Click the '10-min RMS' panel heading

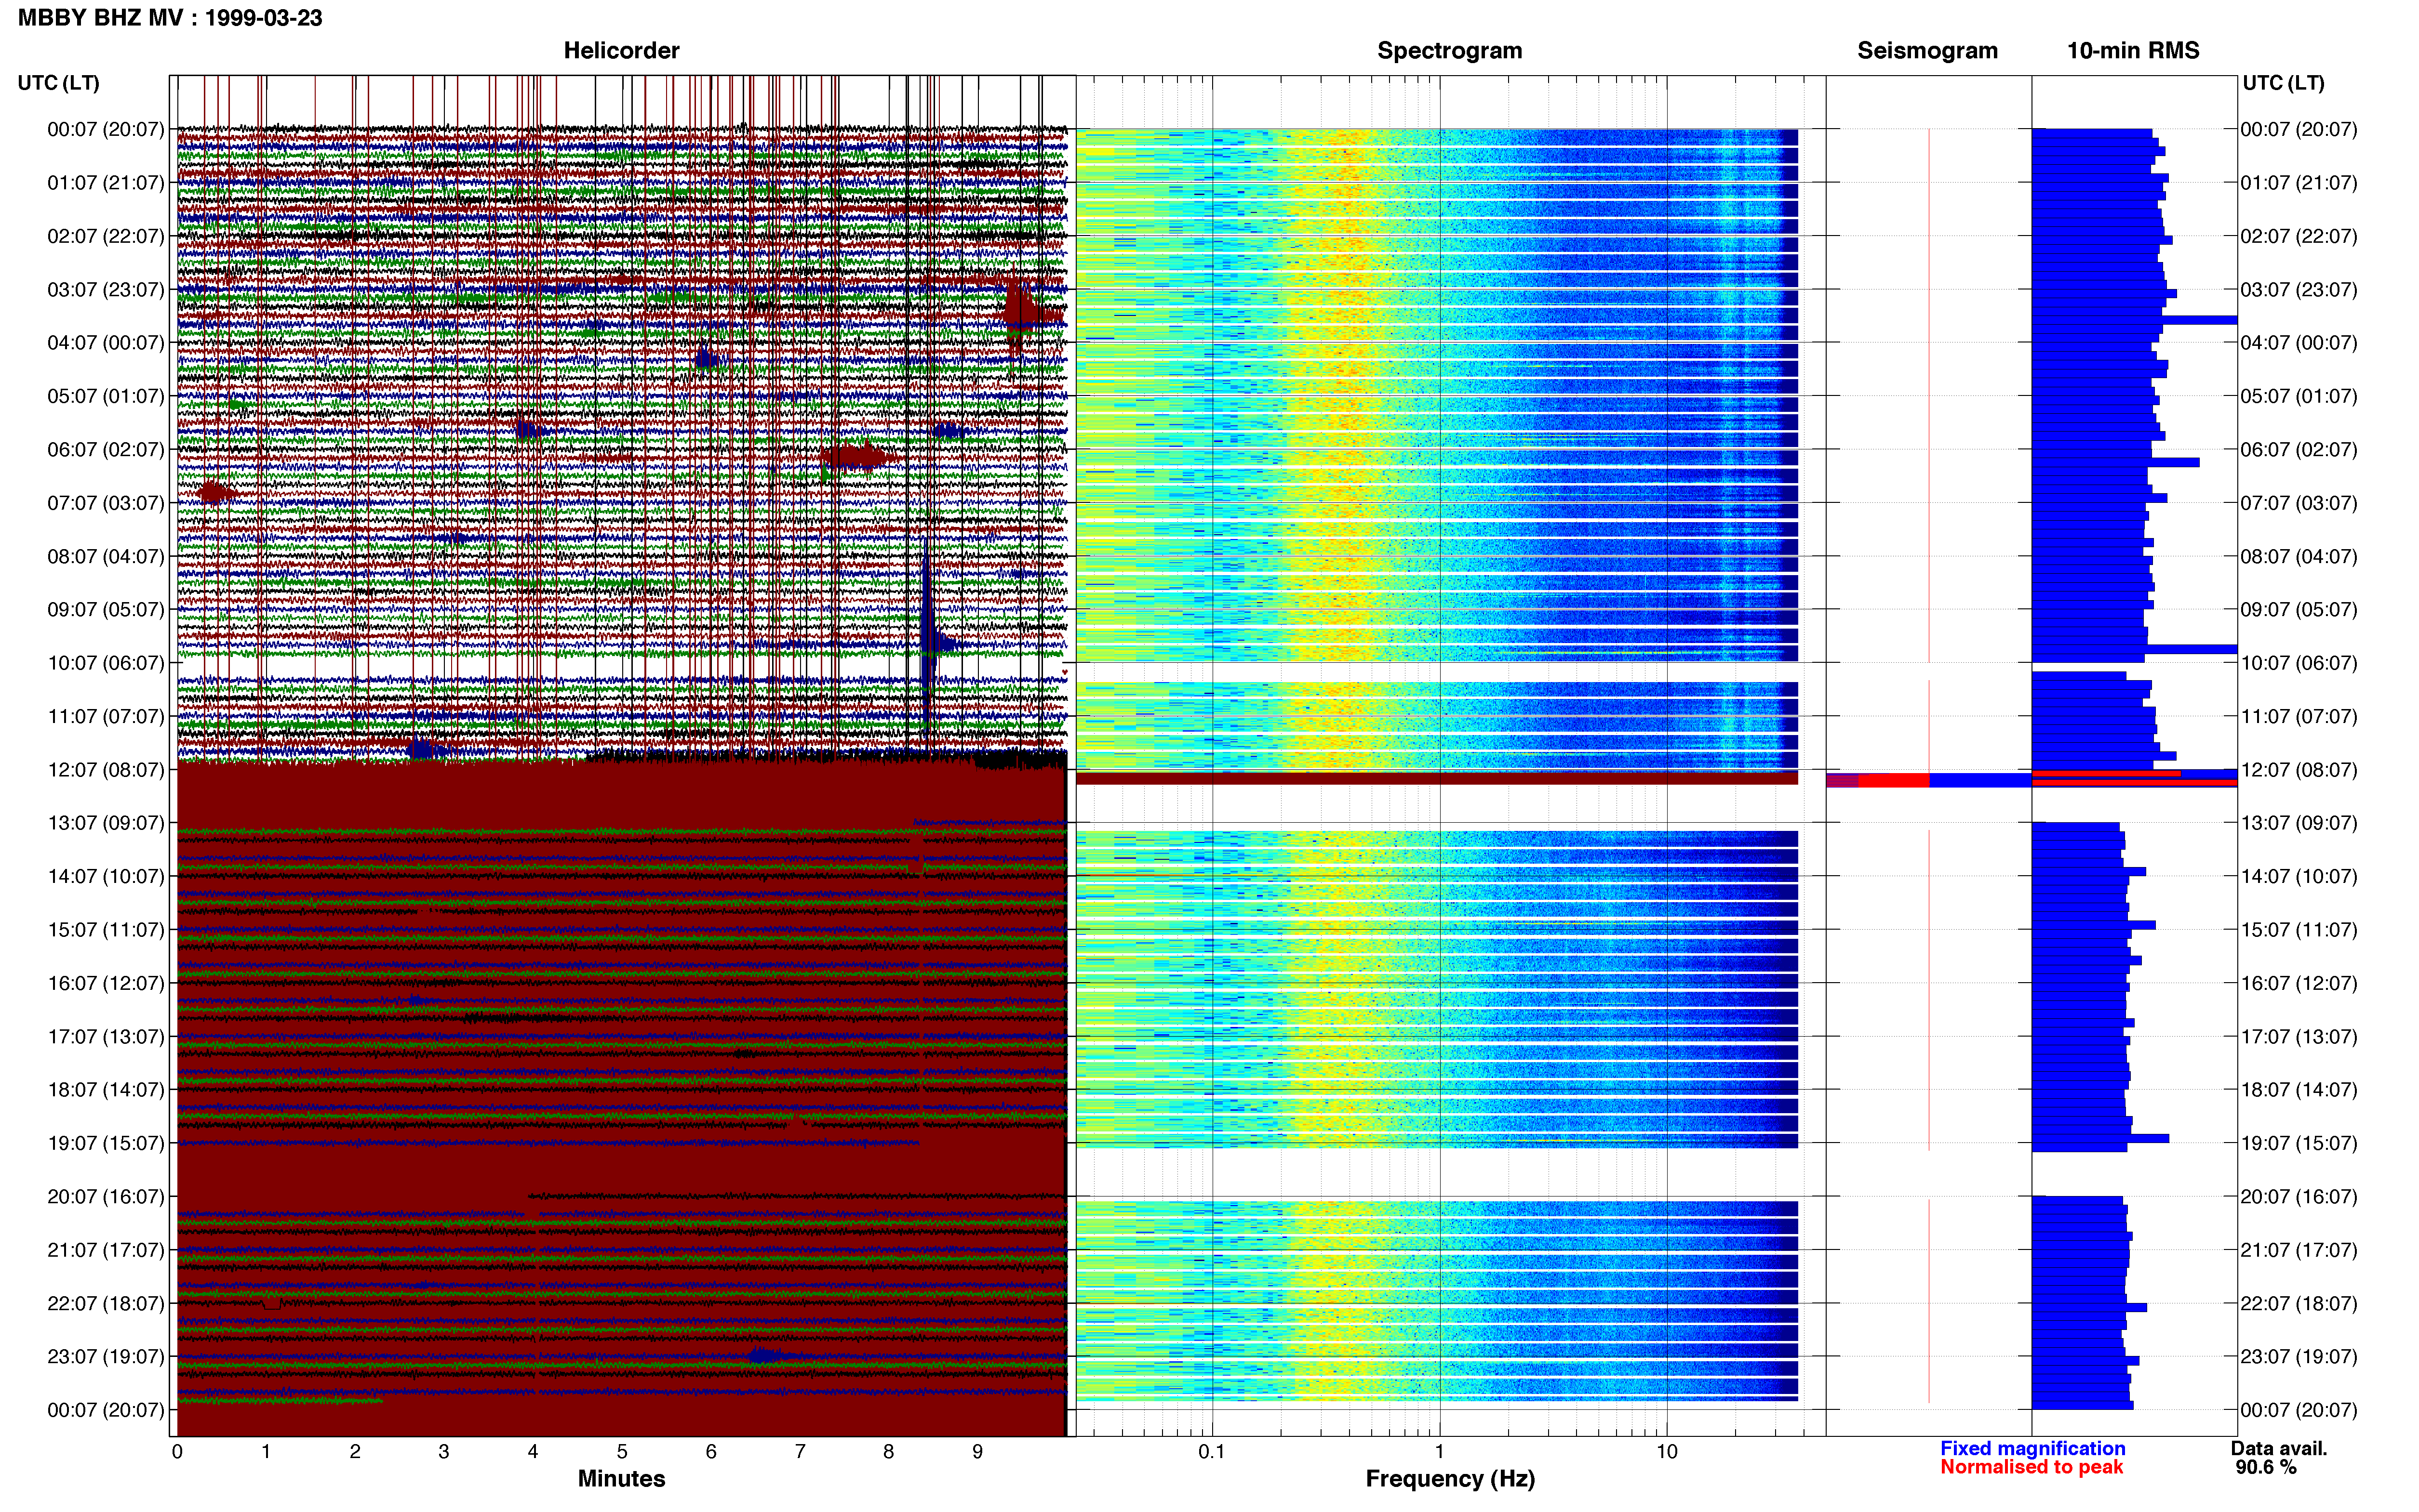click(x=2133, y=51)
